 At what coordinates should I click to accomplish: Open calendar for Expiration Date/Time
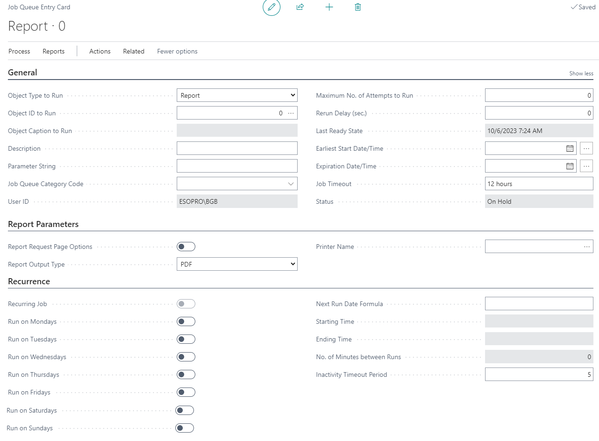click(570, 166)
